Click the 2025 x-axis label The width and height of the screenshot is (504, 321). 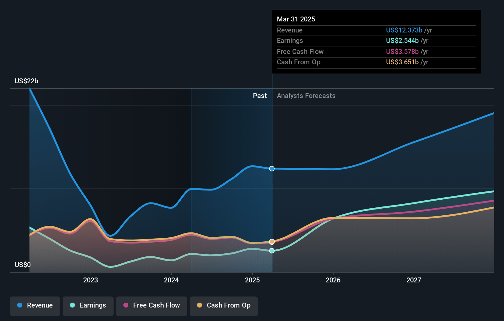(252, 280)
